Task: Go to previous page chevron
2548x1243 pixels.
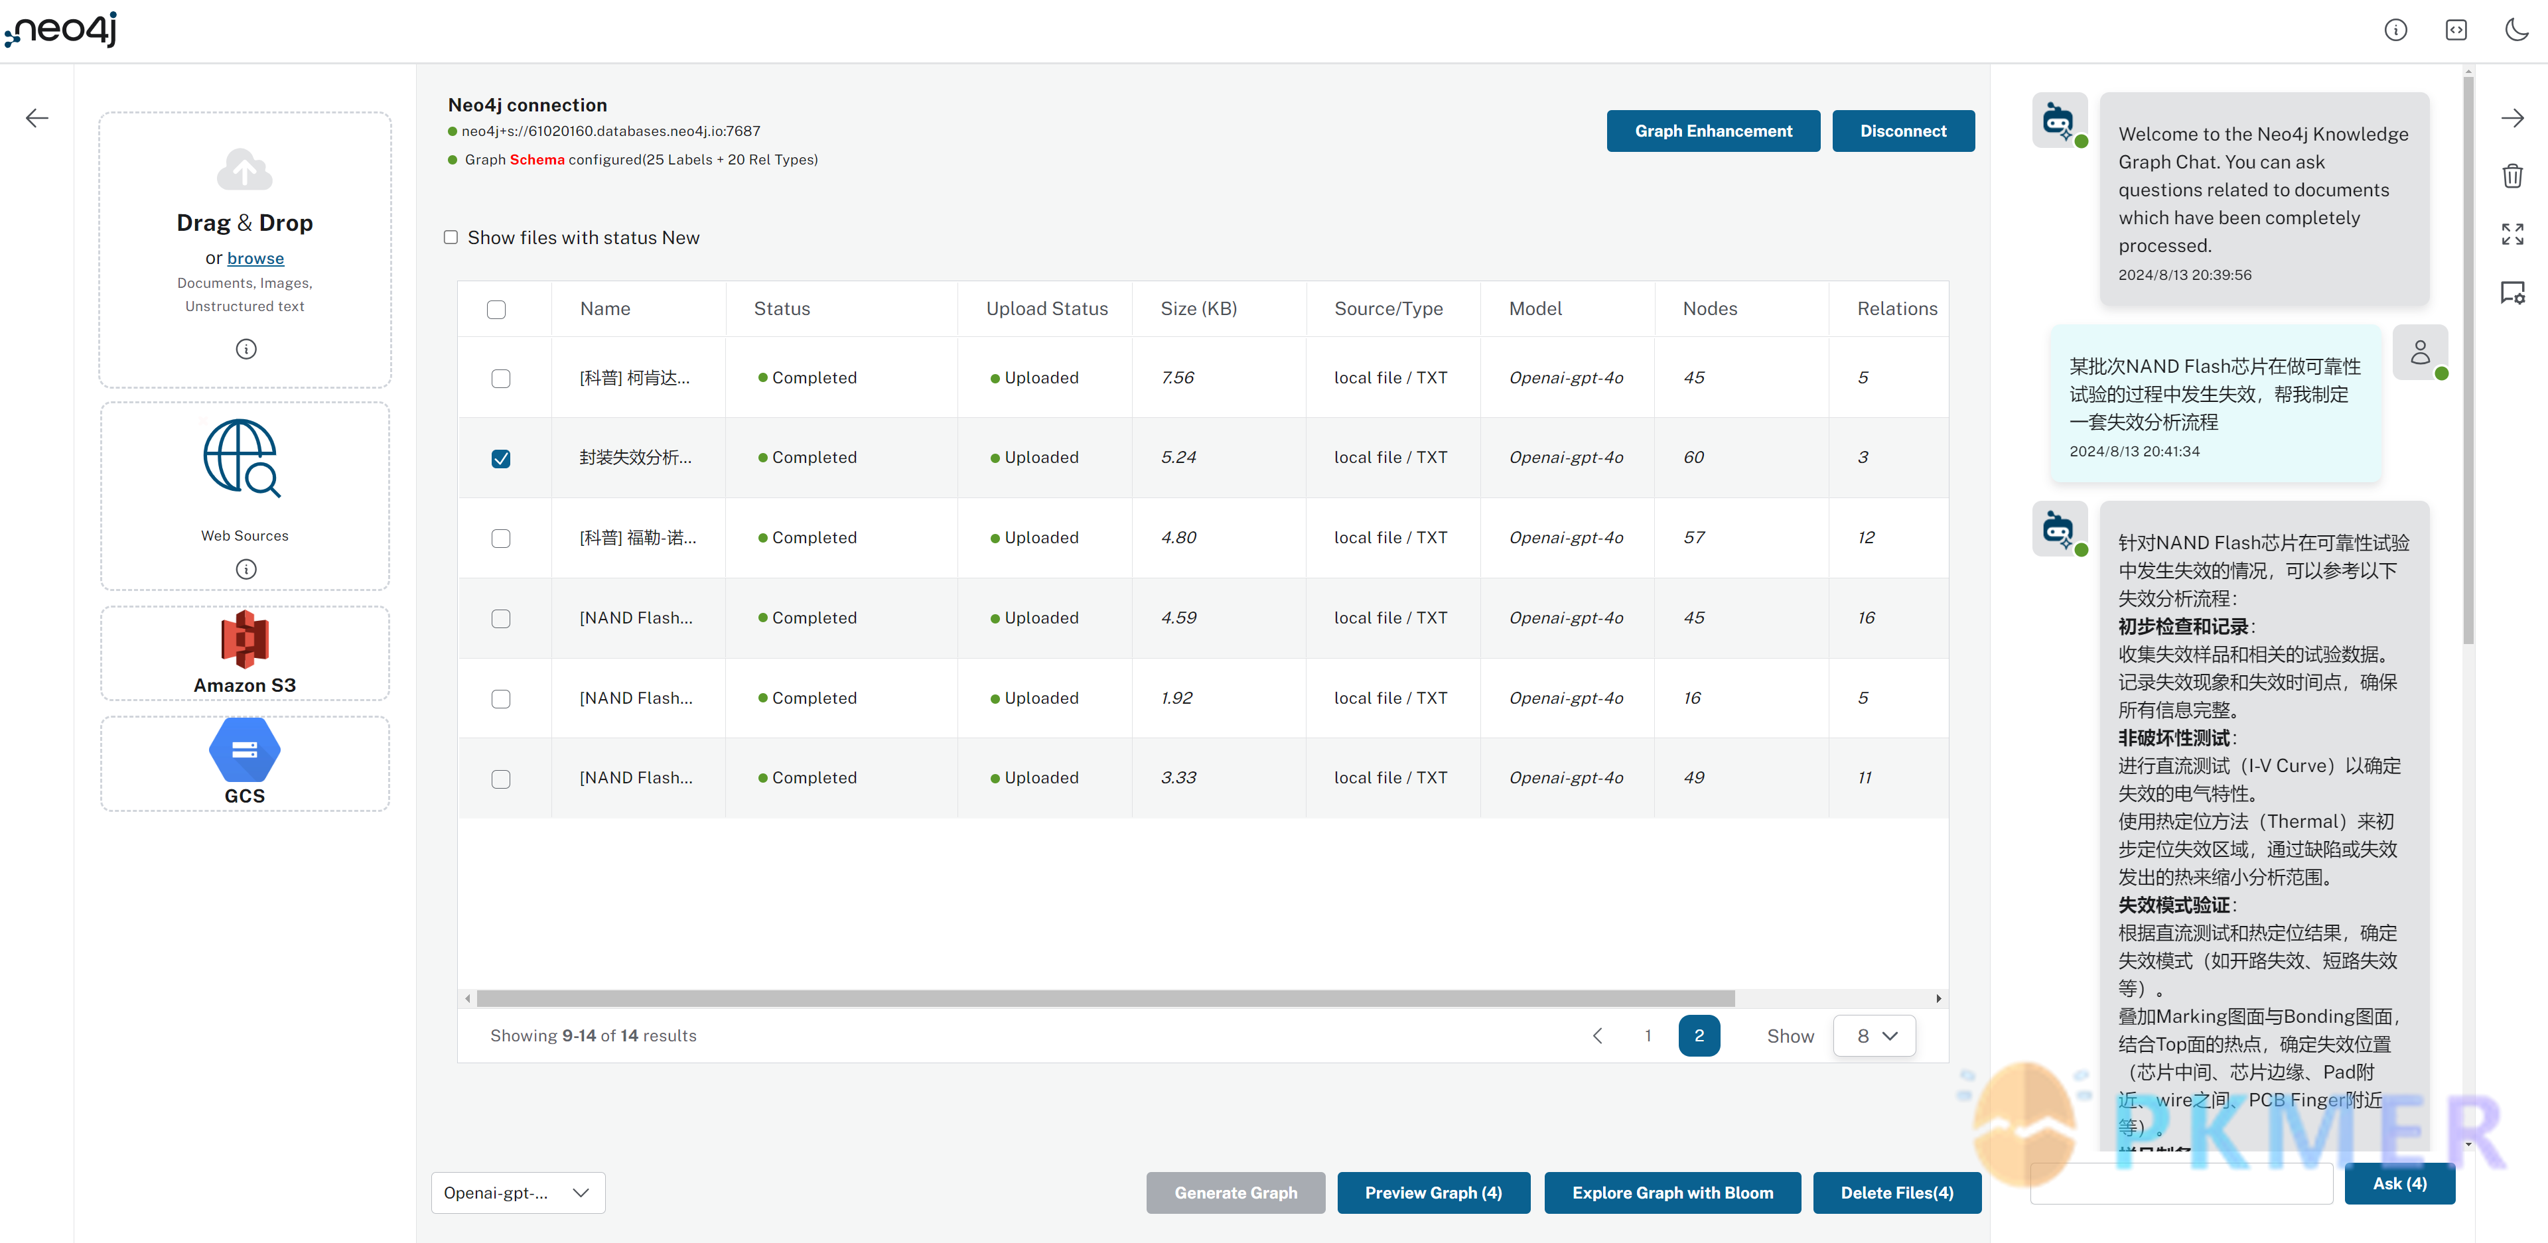Action: (x=1596, y=1035)
